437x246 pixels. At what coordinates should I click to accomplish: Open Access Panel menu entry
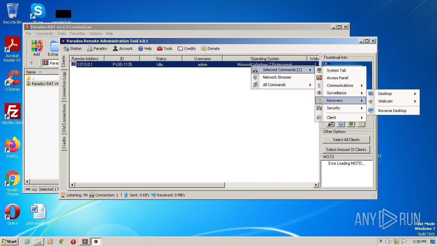click(340, 78)
